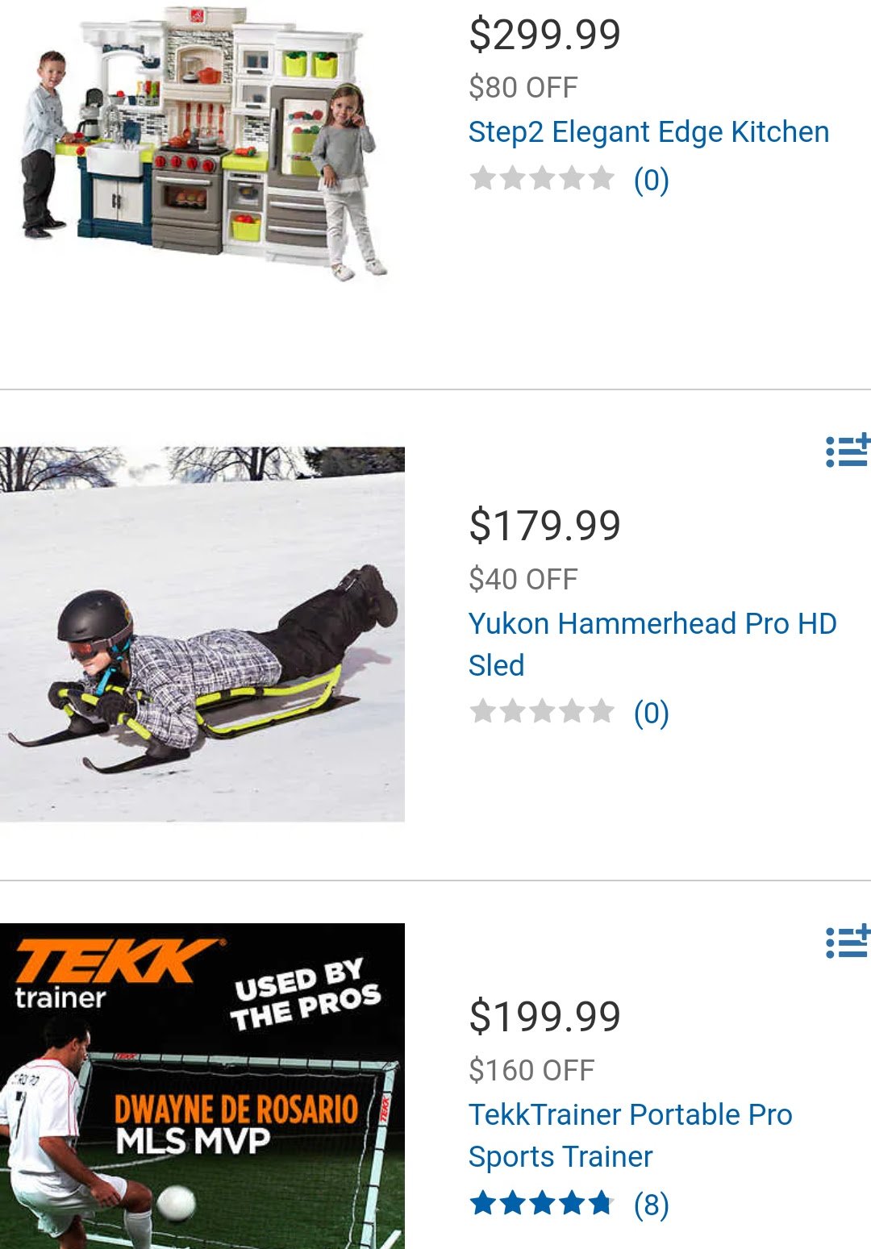
Task: Open TekkTrainer Portable Pro Sports Trainer link
Action: click(x=630, y=1135)
